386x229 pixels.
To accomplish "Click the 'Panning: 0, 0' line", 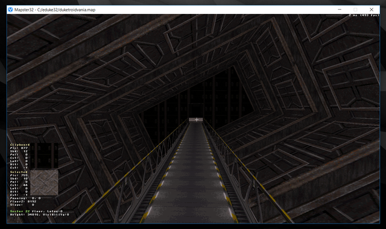I will pyautogui.click(x=25, y=198).
